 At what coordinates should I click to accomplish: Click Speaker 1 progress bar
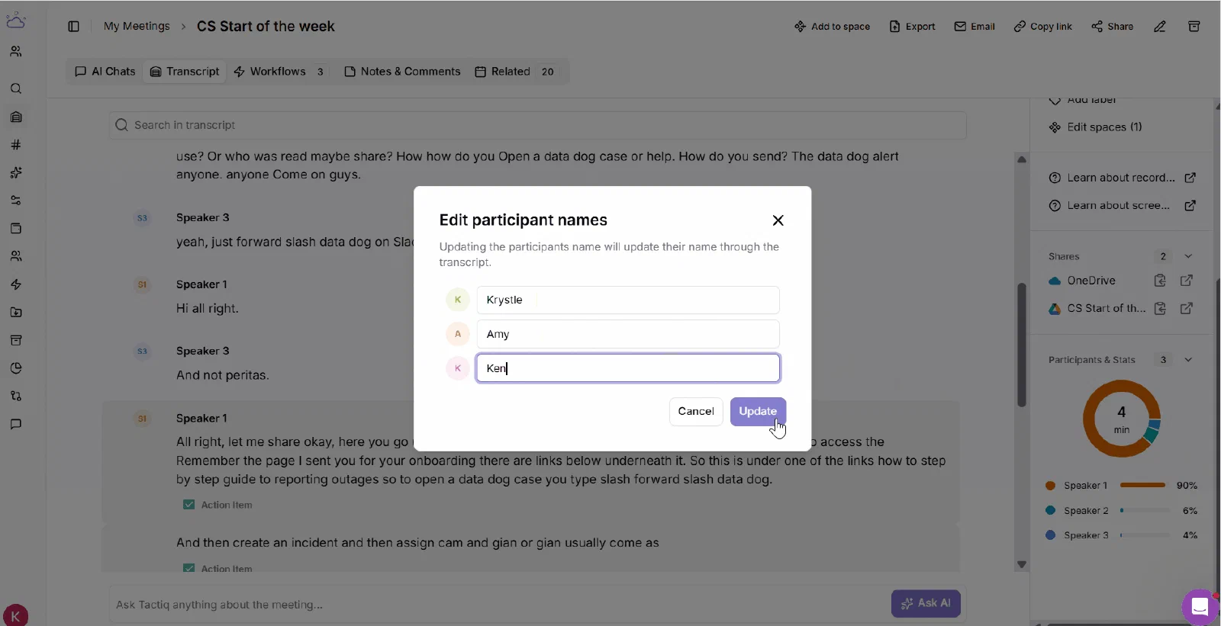1142,485
